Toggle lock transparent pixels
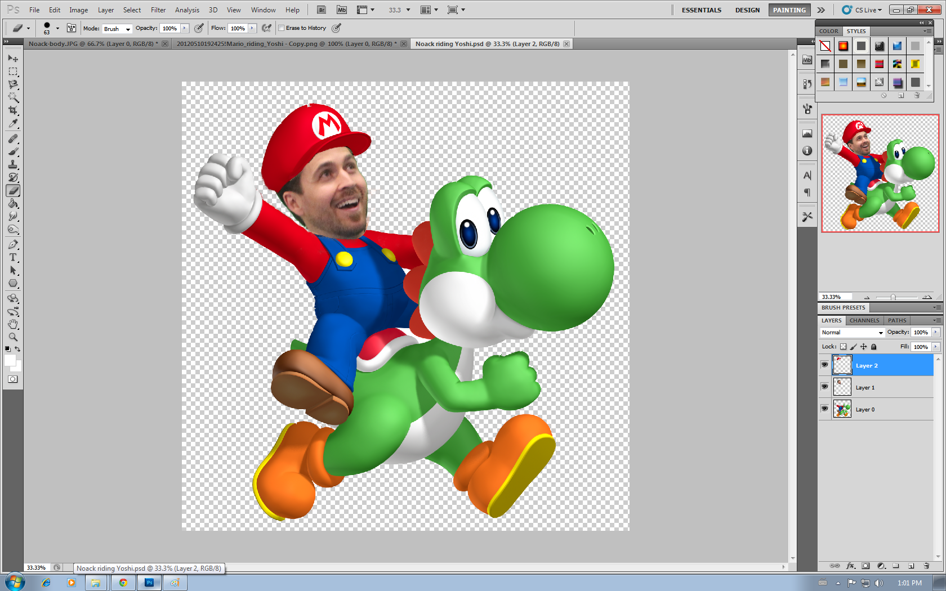The width and height of the screenshot is (946, 591). (843, 347)
